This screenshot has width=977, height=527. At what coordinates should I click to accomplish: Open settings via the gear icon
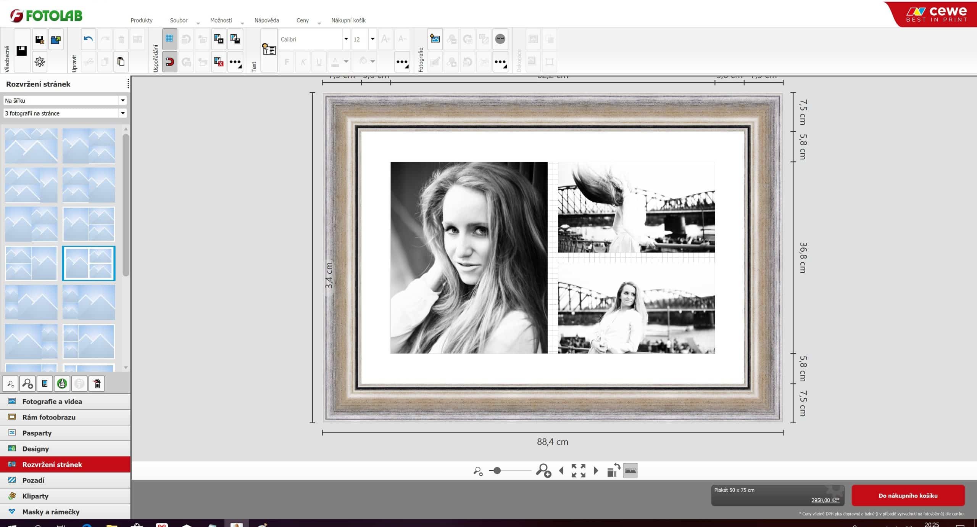[39, 61]
